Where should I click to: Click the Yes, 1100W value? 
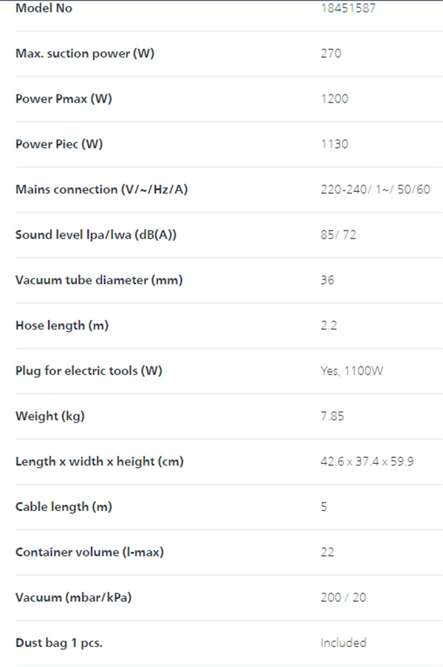click(x=351, y=371)
